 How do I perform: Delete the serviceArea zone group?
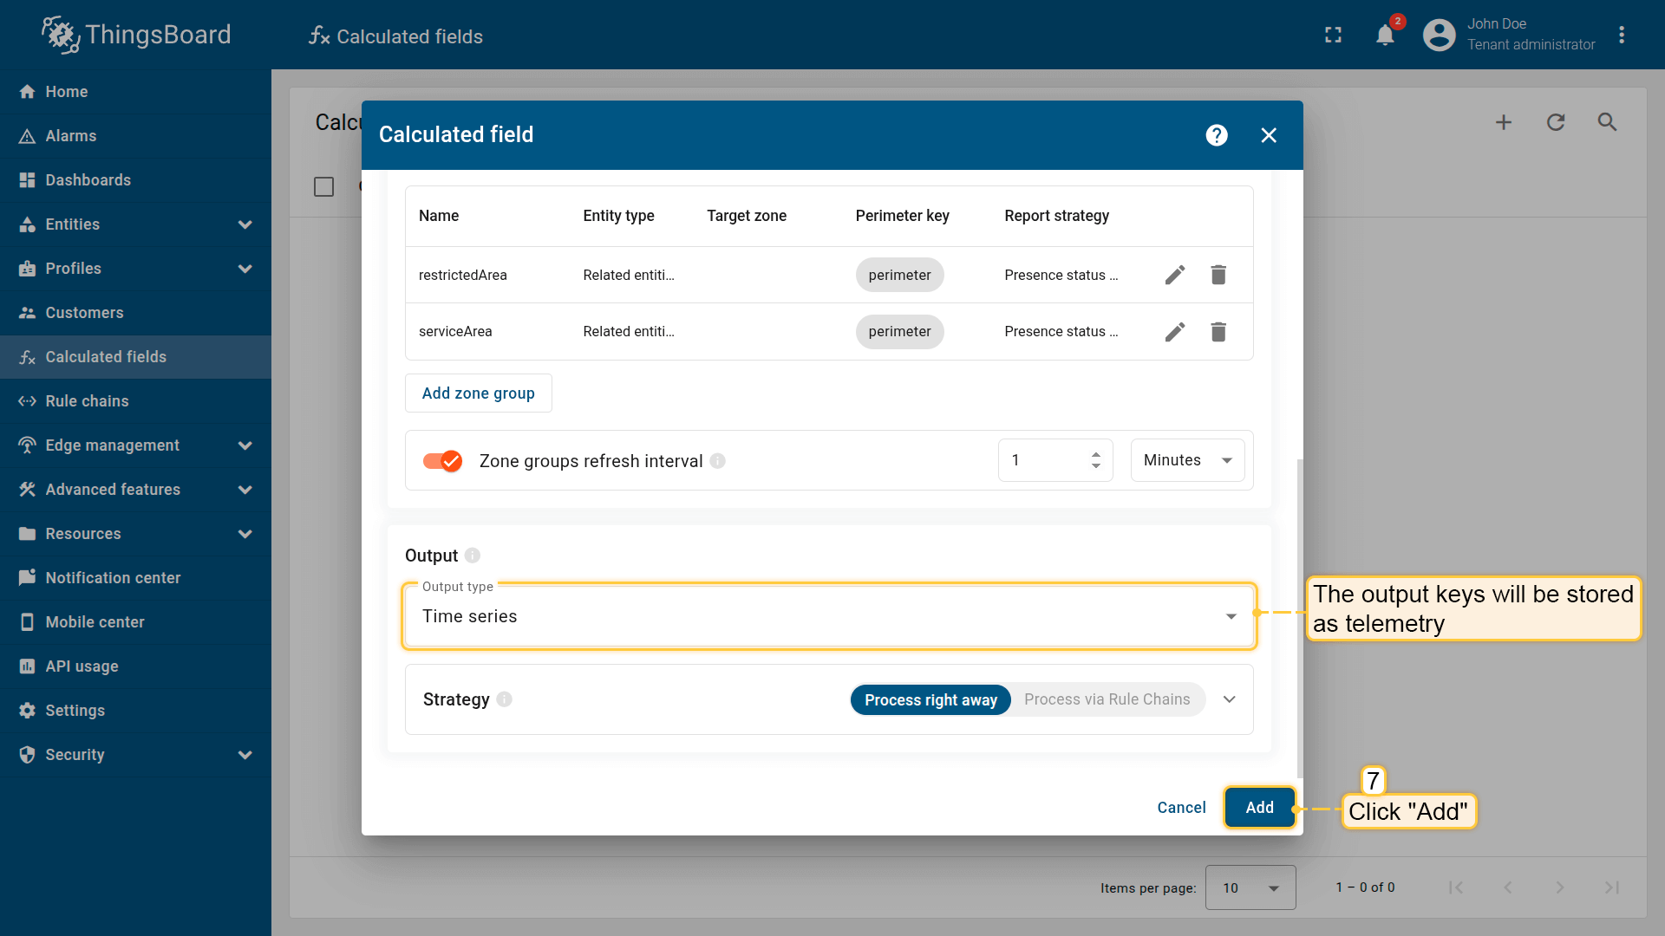(1218, 332)
